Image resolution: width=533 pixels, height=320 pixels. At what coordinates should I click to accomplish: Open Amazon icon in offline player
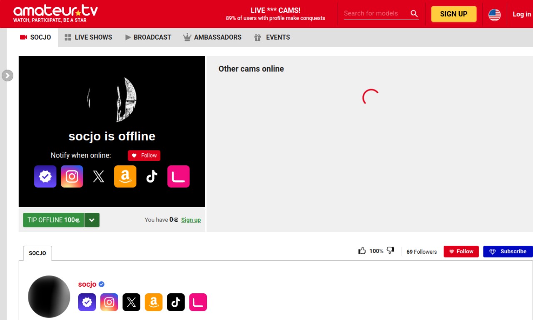[x=125, y=176]
